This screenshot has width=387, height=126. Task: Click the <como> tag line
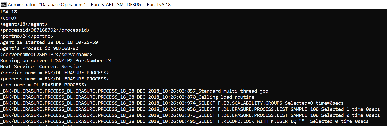coord(9,18)
